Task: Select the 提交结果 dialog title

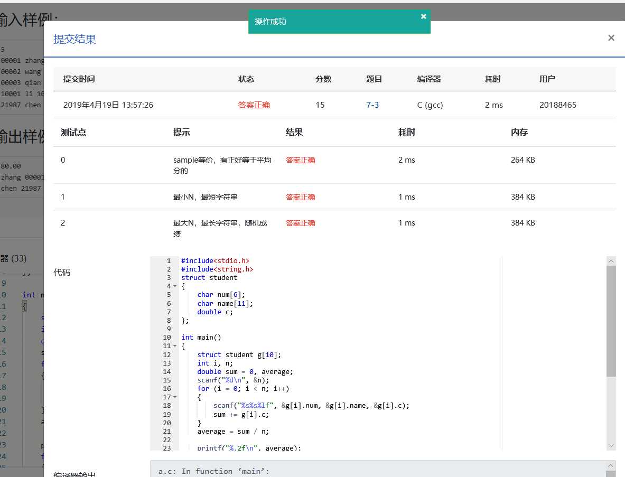Action: click(74, 39)
